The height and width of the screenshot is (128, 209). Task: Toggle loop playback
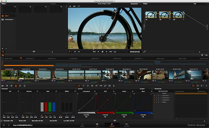(115, 52)
